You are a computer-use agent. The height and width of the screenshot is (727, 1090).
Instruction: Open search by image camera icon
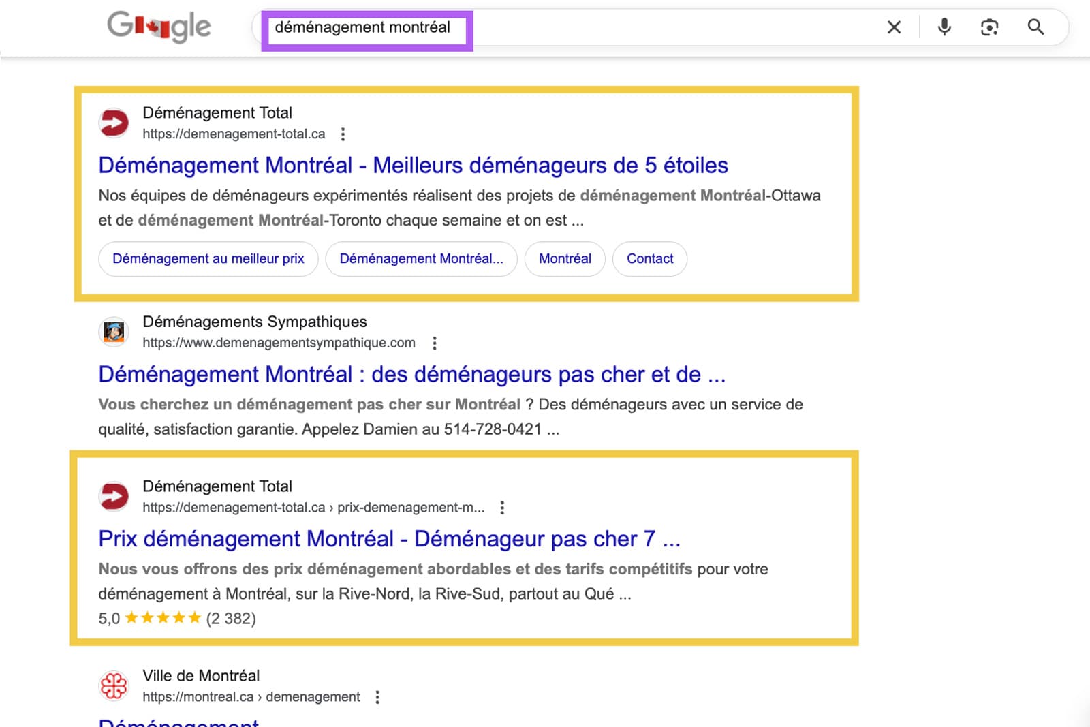tap(989, 27)
